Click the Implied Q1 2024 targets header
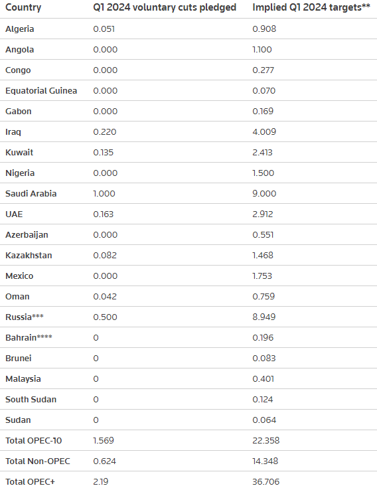 pos(311,7)
